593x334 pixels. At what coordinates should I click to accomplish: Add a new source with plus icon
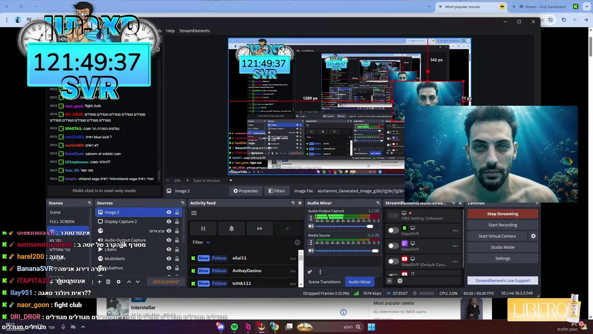tap(99, 282)
